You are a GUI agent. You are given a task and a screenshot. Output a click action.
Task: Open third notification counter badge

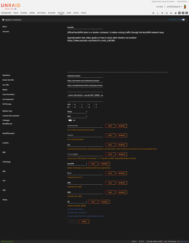click(187, 13)
